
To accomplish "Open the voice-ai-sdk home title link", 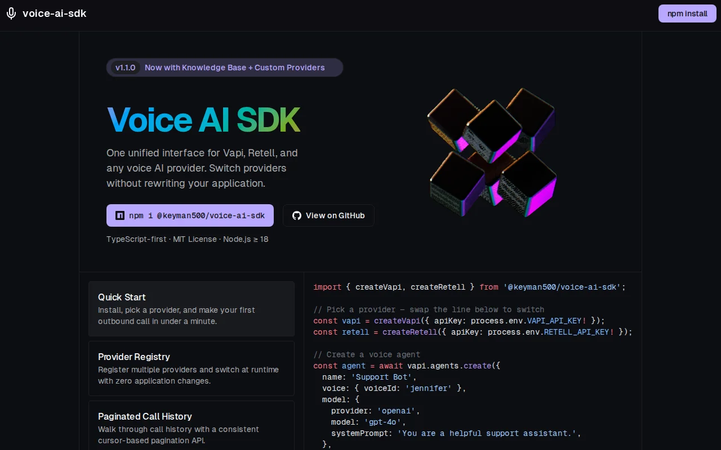I will coord(54,13).
